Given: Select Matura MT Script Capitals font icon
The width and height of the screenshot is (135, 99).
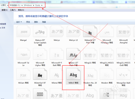Looking at the screenshot, I should click(40, 31).
